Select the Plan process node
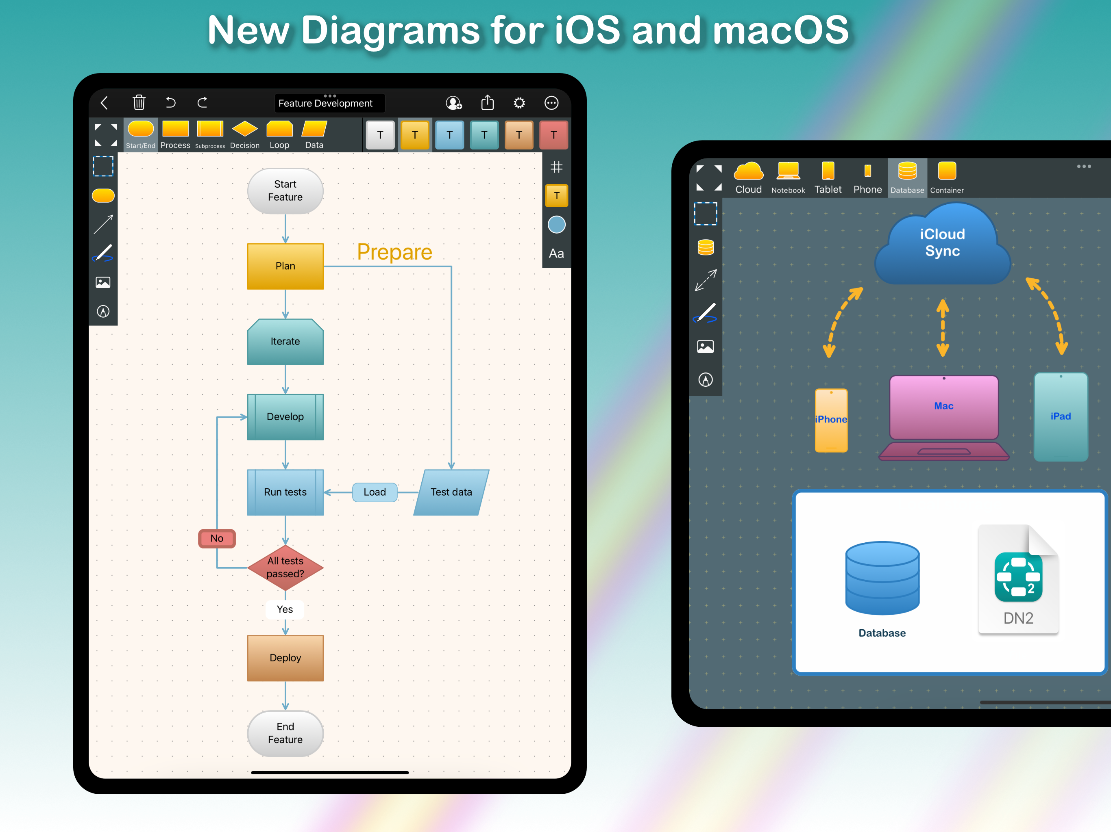This screenshot has height=832, width=1111. pos(285,266)
